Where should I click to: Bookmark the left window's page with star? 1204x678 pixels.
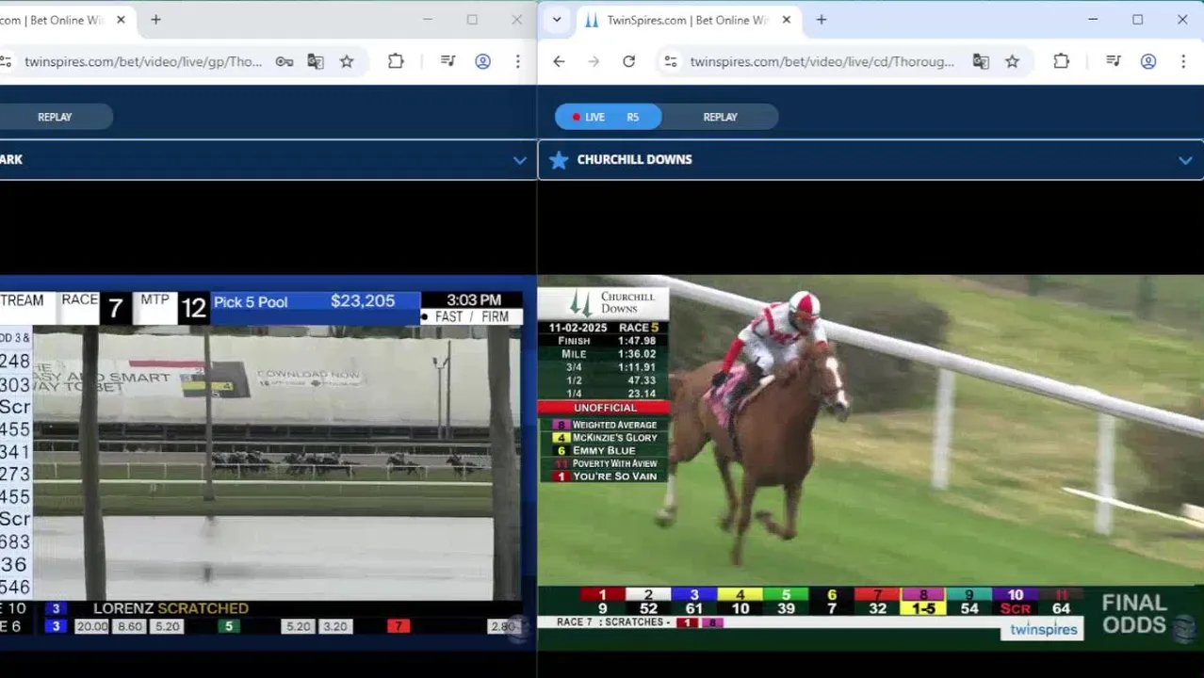347,61
